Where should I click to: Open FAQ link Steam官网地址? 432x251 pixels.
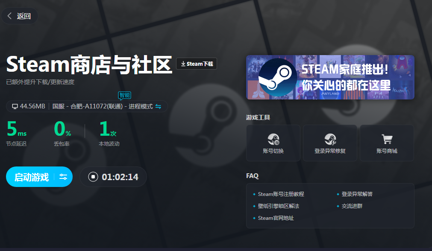point(276,218)
